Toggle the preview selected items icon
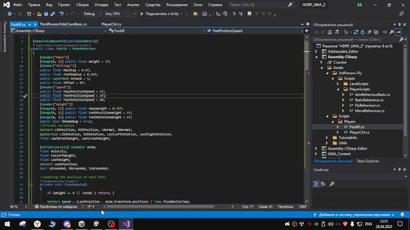 click(x=398, y=32)
